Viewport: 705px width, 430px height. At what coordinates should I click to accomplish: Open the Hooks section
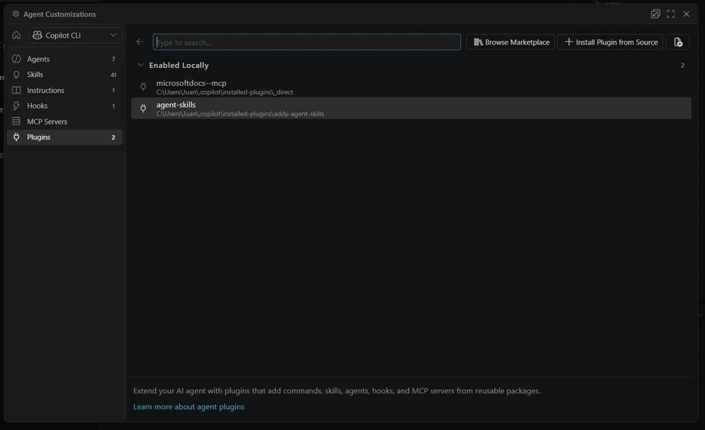click(65, 106)
